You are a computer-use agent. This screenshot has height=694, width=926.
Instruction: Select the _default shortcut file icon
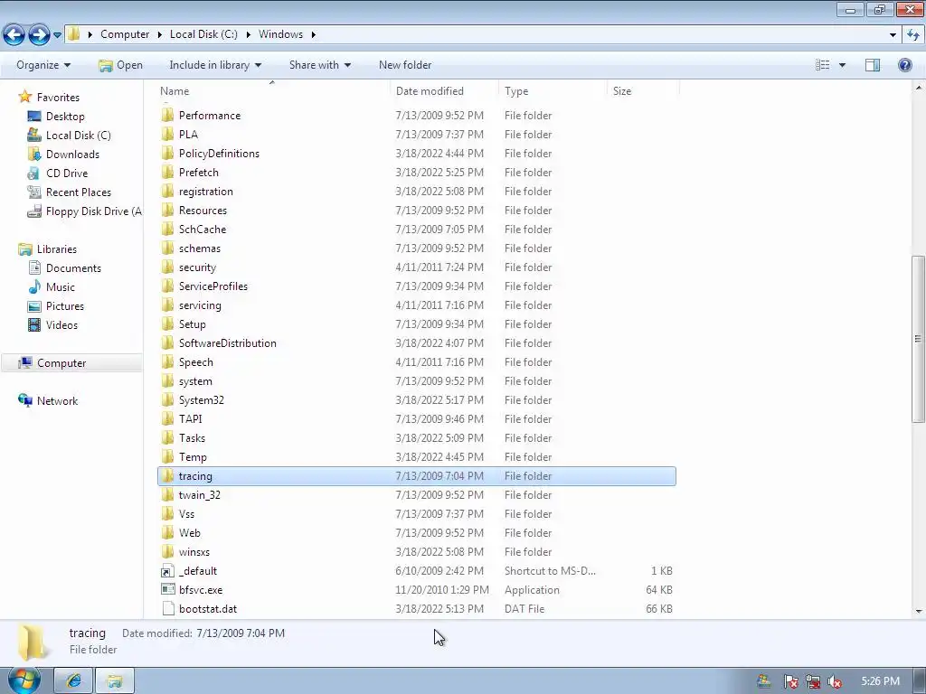coord(167,571)
